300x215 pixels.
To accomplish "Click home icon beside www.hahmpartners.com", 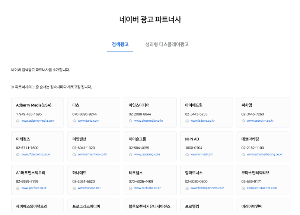I will coord(187,188).
